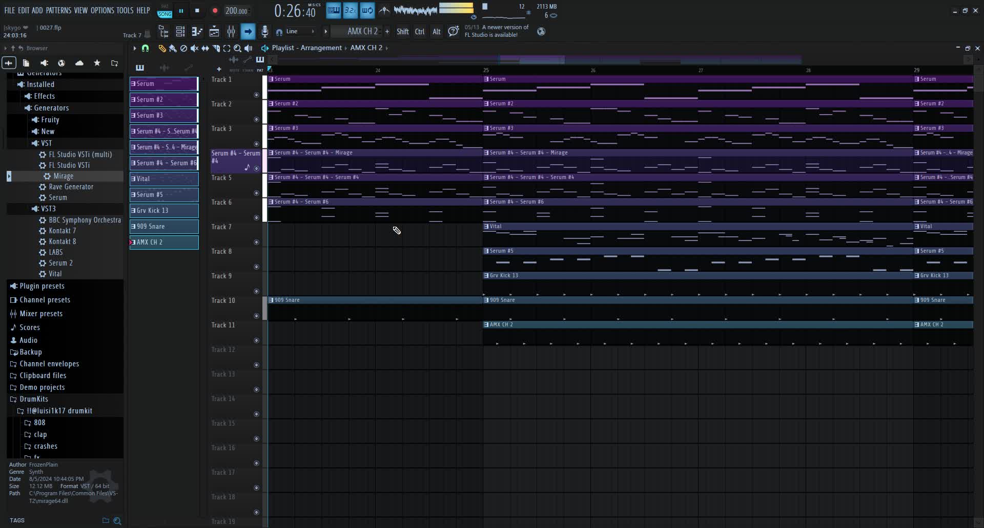Open the AMX CH 2 pattern selector
The width and height of the screenshot is (984, 528).
(x=357, y=32)
